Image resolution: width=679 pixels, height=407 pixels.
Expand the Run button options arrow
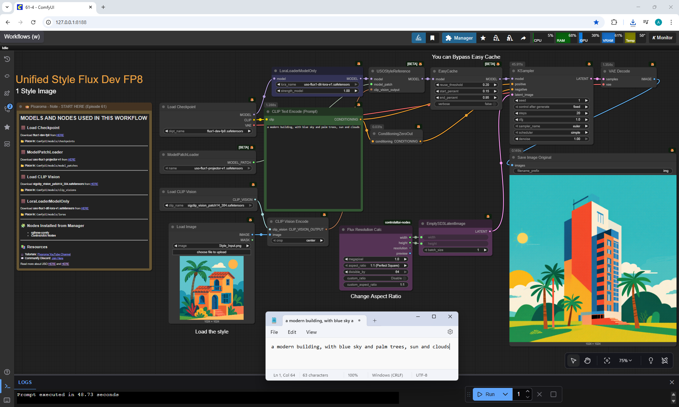click(505, 394)
